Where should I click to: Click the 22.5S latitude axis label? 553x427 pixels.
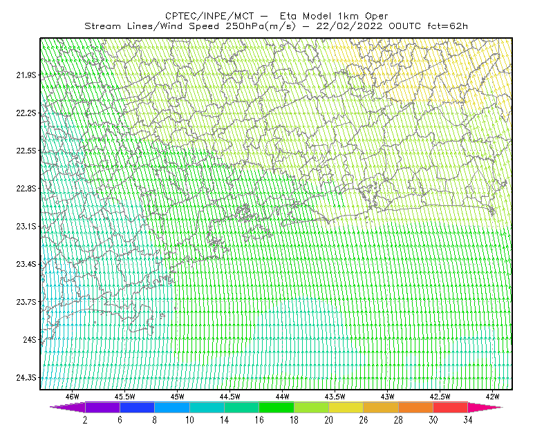[x=26, y=151]
